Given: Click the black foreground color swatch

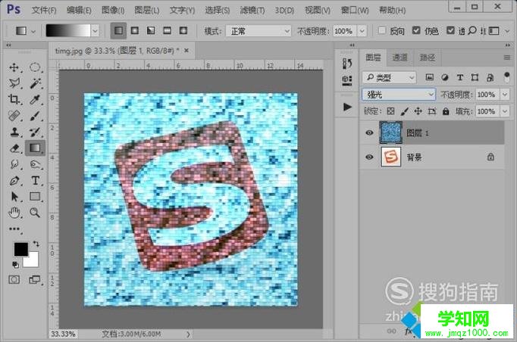Looking at the screenshot, I should [x=20, y=249].
